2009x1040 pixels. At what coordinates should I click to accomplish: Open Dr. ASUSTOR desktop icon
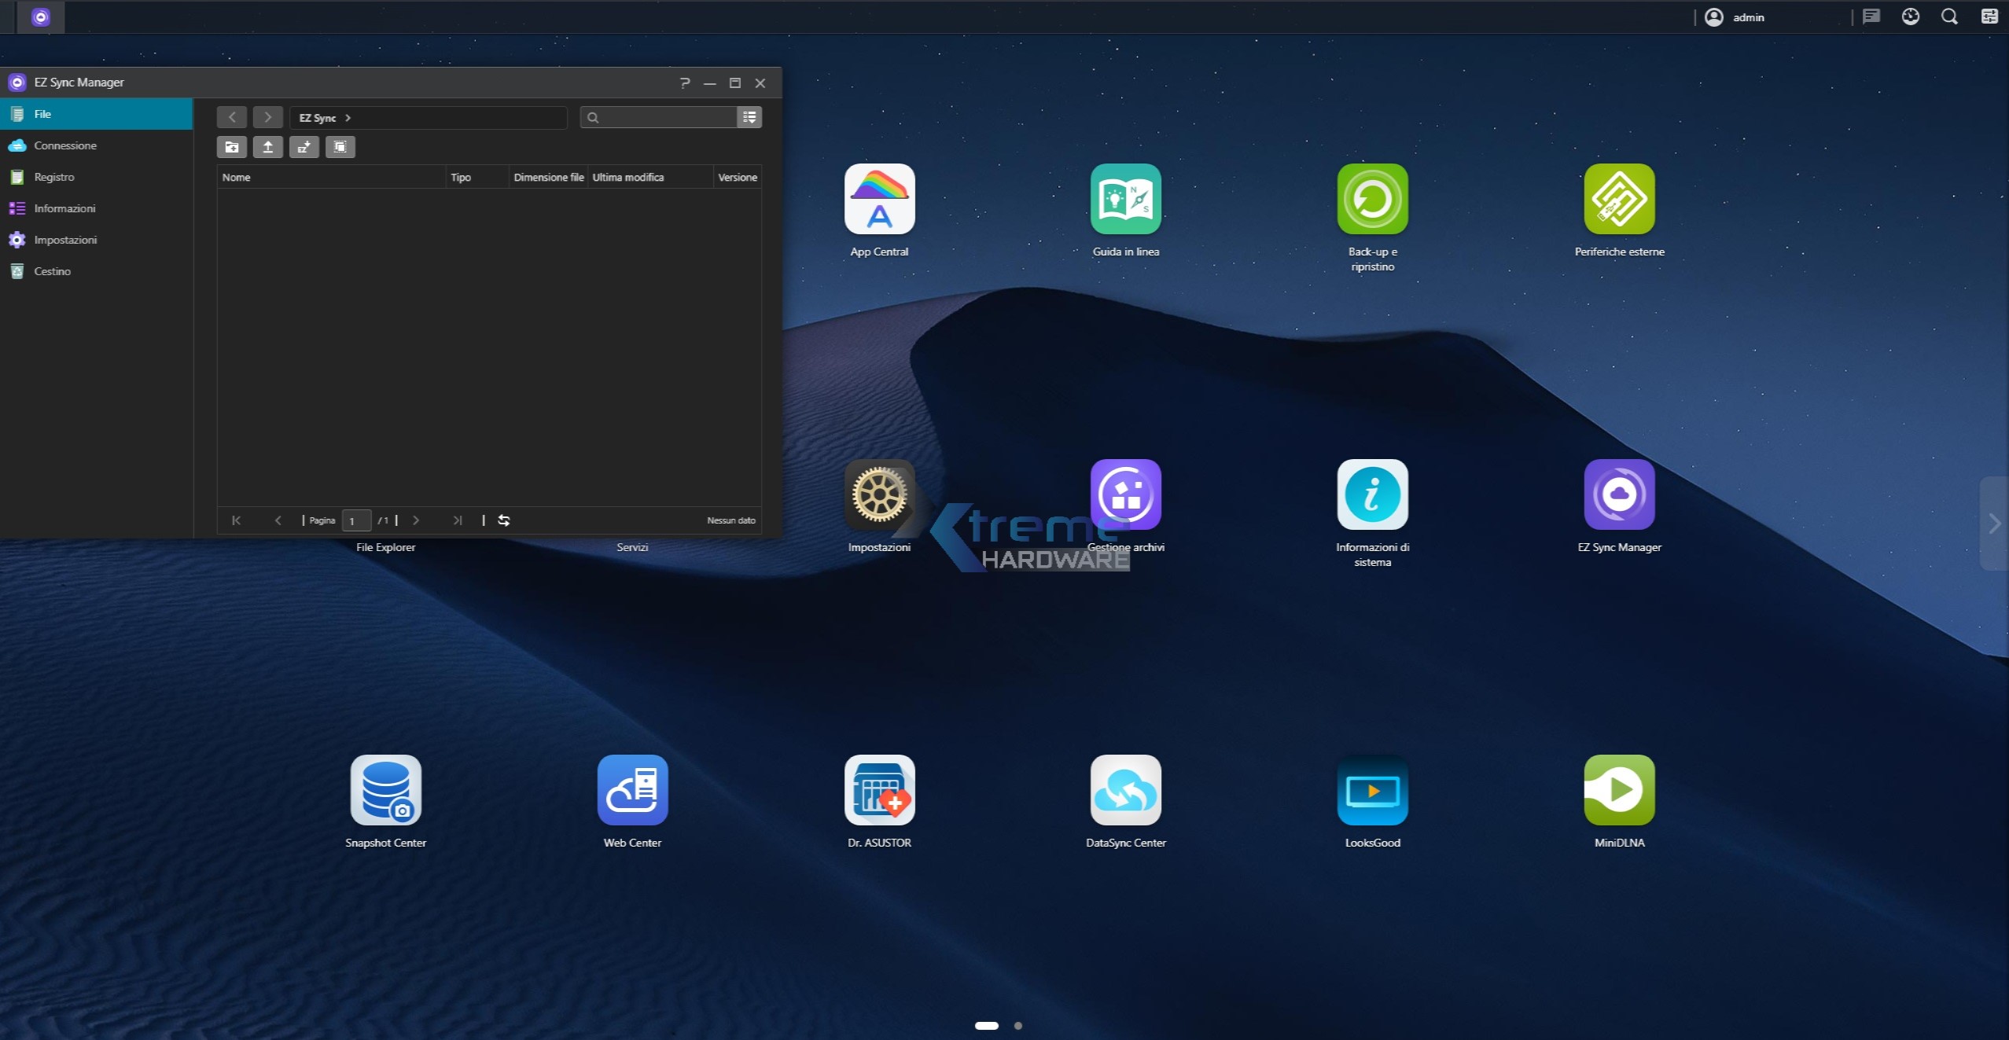coord(878,791)
